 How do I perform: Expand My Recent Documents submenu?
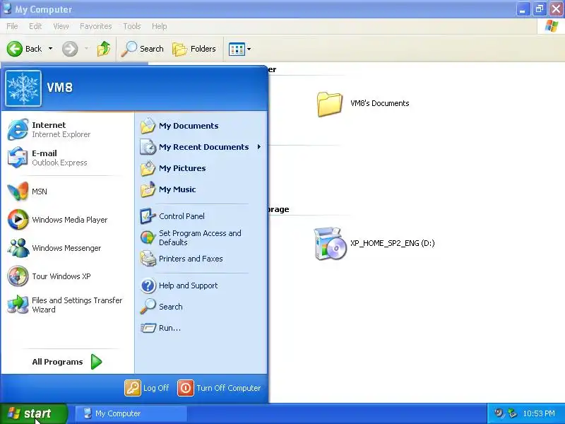pos(201,147)
